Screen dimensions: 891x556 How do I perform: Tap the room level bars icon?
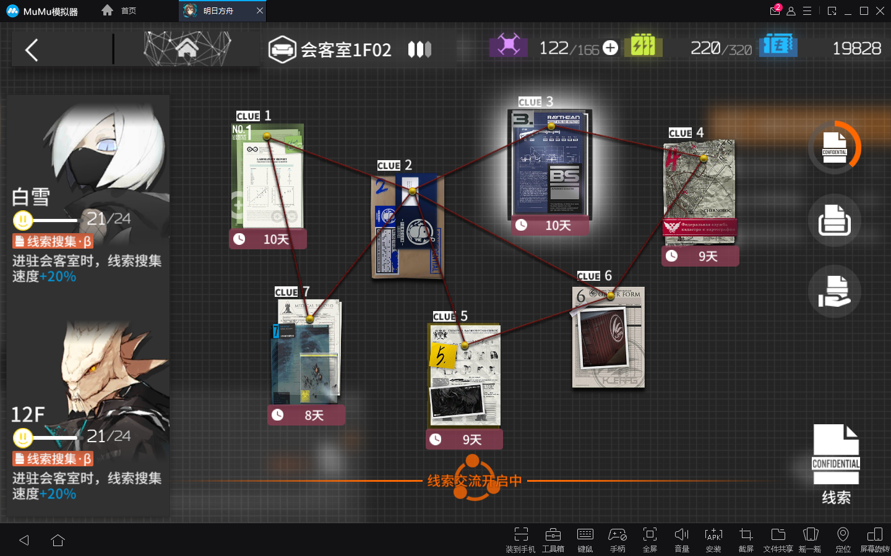tap(420, 49)
